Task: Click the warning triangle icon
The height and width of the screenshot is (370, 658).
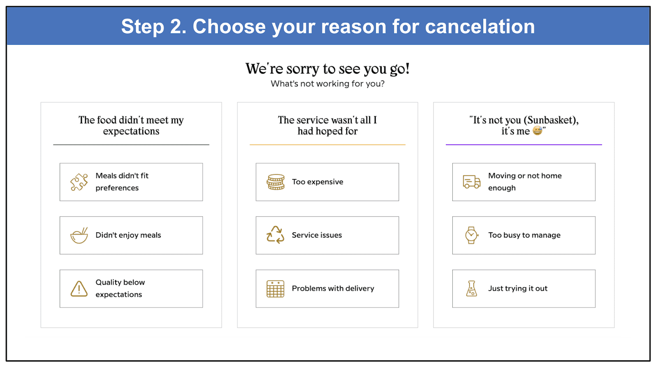Action: point(79,289)
